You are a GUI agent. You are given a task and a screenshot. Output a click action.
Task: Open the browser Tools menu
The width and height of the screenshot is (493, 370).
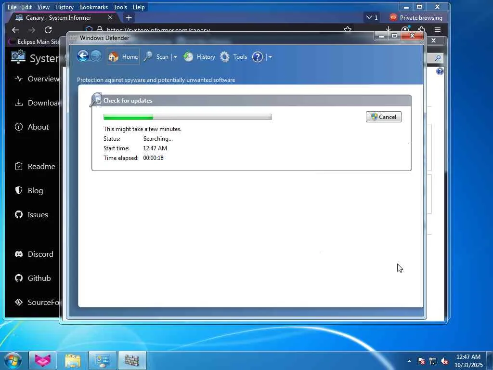(x=120, y=7)
